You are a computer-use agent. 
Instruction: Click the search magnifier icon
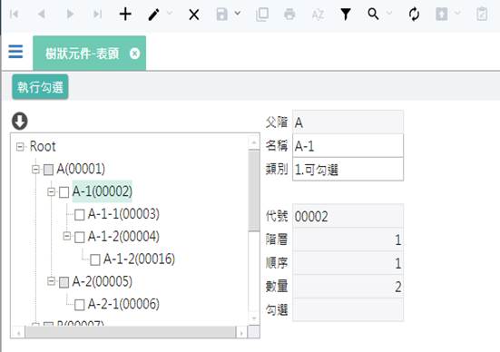[x=373, y=14]
